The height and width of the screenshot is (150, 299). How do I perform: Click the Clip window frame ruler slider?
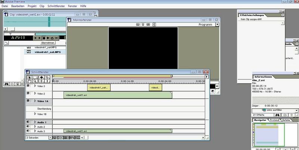(x=10, y=33)
